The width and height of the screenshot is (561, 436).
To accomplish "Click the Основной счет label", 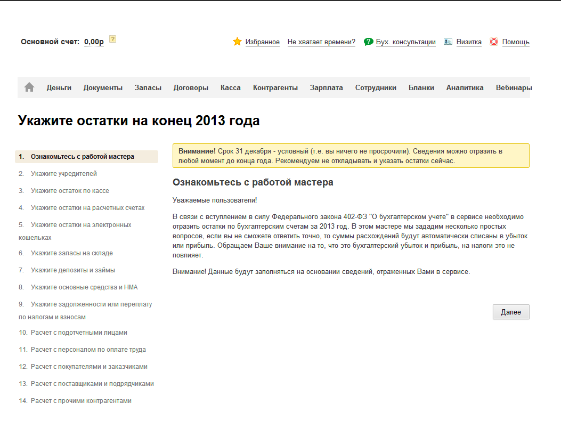I will (x=50, y=42).
